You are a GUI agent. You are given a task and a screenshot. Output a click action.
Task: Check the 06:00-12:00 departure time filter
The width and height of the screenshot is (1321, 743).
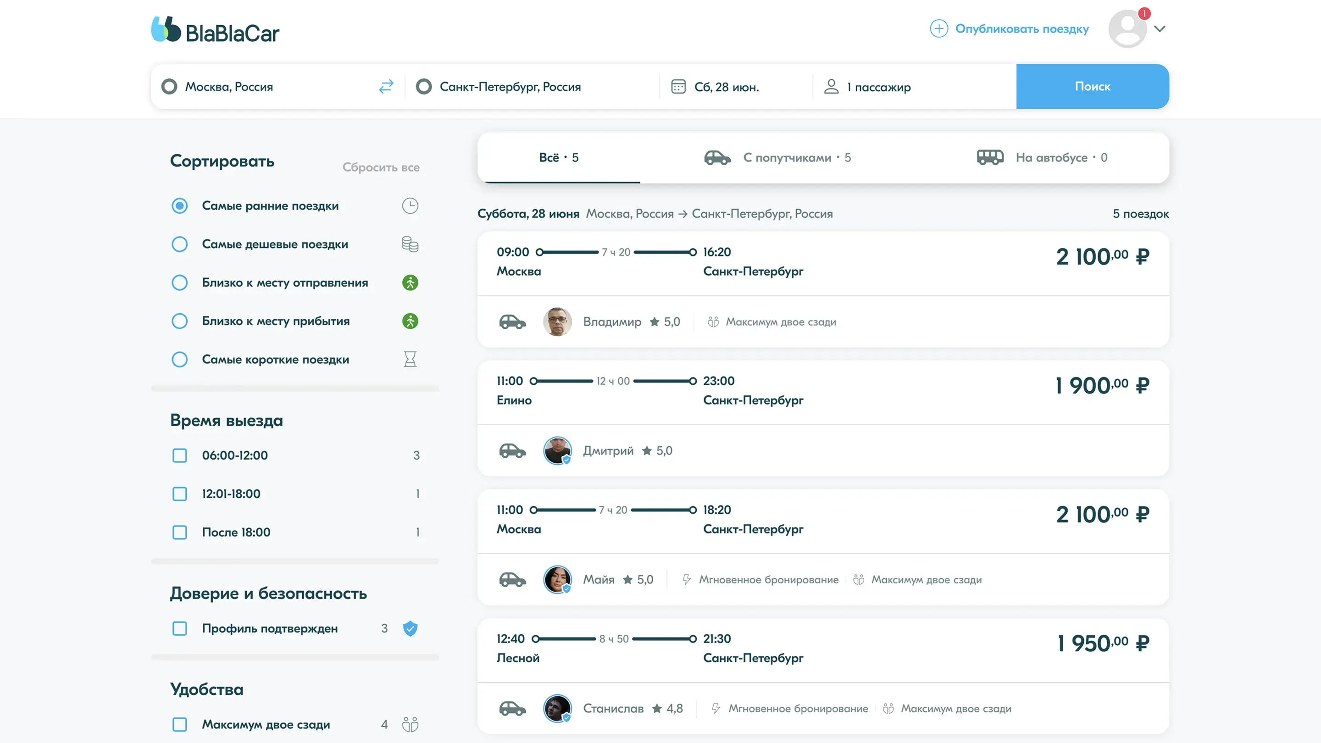click(179, 455)
